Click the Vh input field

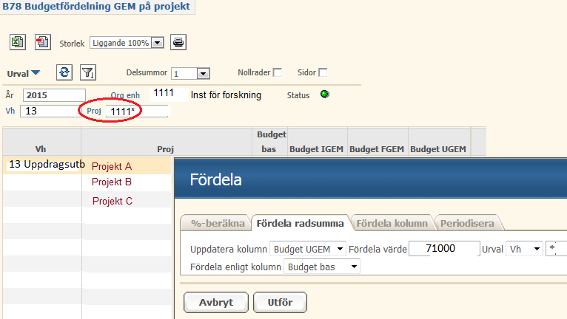50,111
